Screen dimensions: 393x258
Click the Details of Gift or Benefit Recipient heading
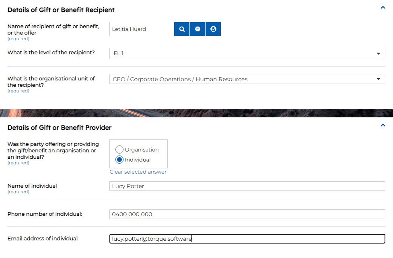(61, 10)
